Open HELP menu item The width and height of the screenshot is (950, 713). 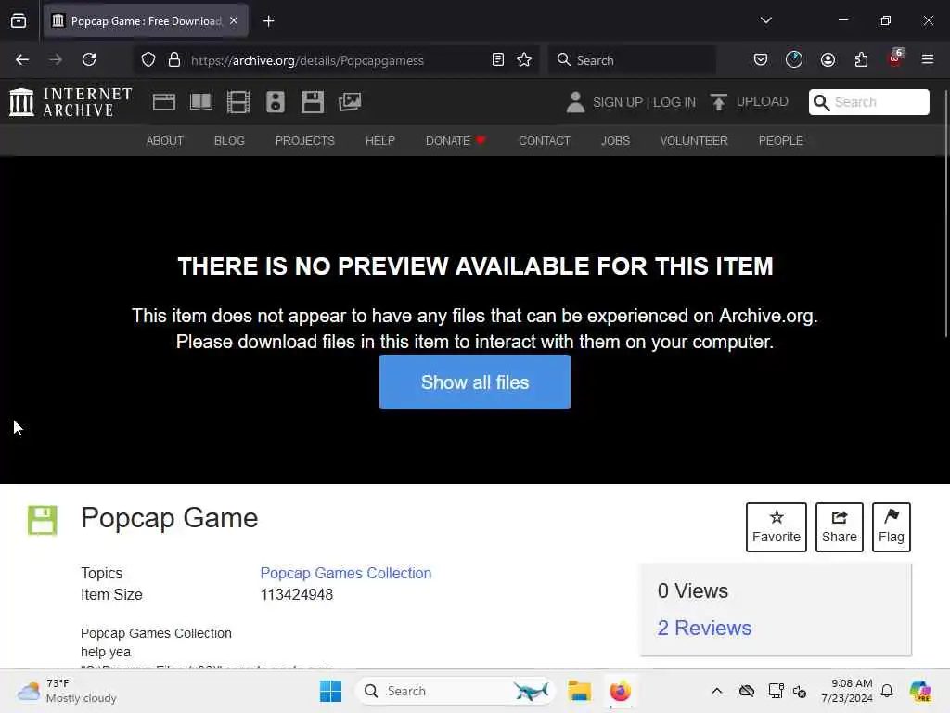[379, 141]
